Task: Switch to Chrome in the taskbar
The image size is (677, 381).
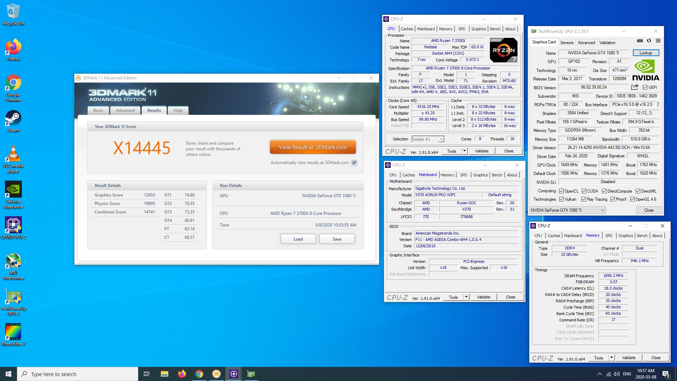Action: [x=199, y=374]
